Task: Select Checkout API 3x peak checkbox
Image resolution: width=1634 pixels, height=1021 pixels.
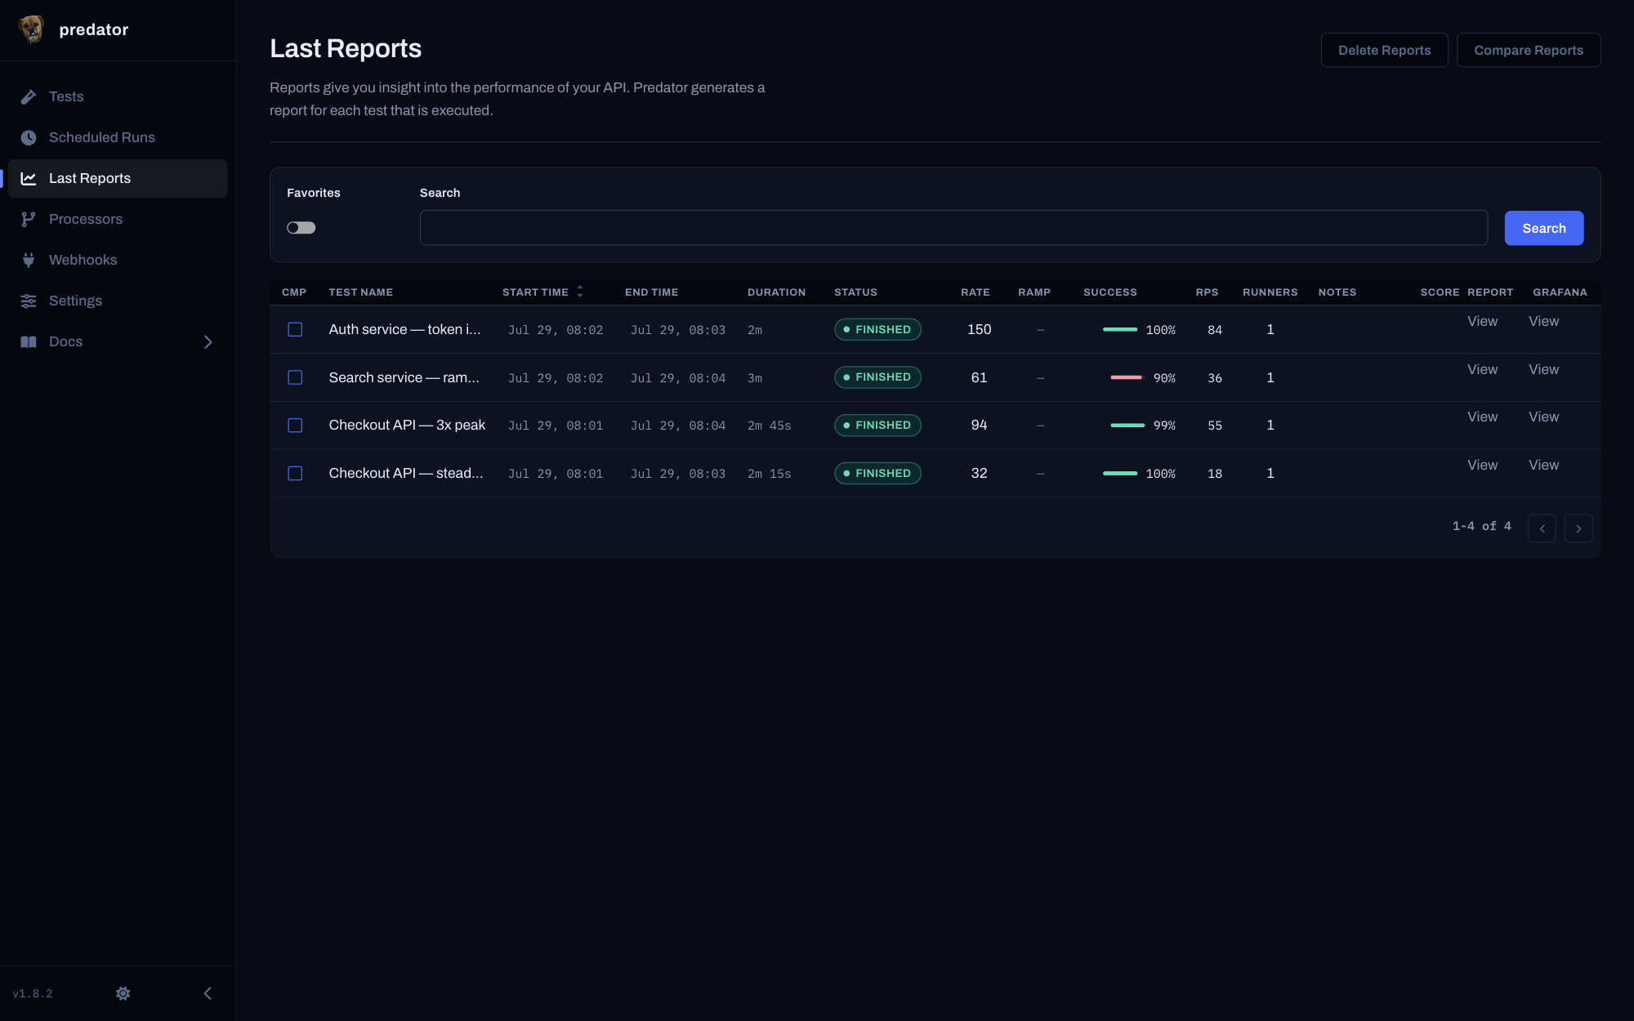Action: [x=295, y=426]
